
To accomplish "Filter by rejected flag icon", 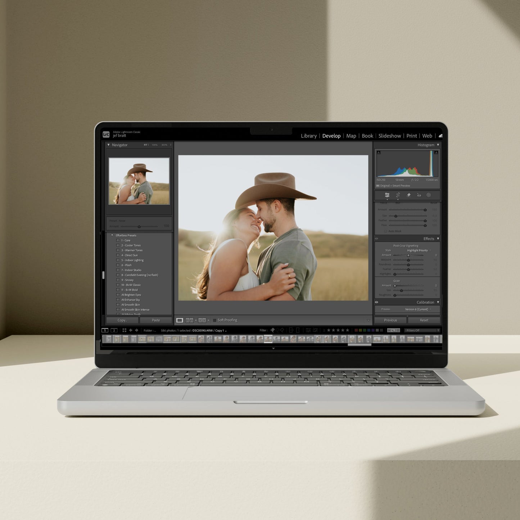I will coord(281,330).
